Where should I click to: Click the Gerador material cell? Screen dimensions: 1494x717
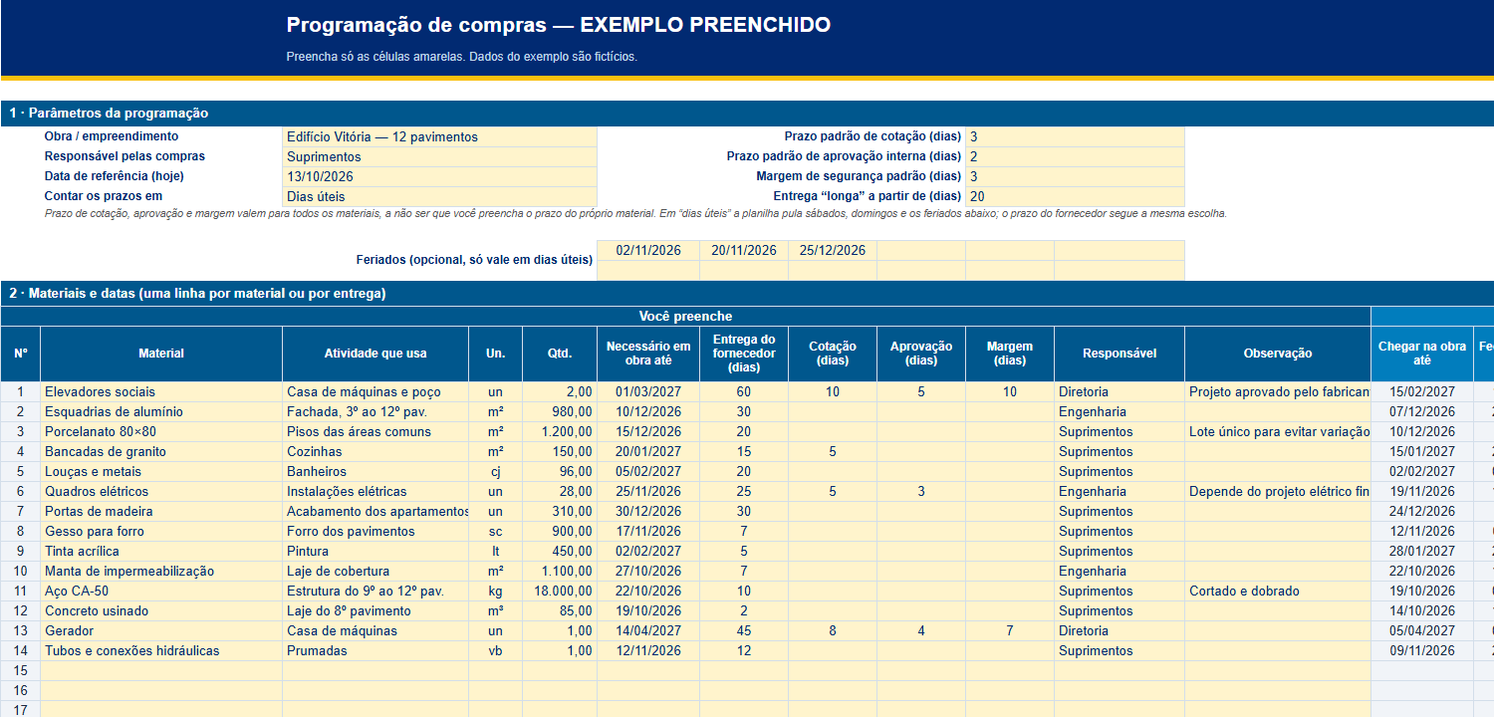[161, 630]
